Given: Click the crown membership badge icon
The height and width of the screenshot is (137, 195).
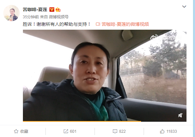Looking at the screenshot, I should click(x=58, y=9).
